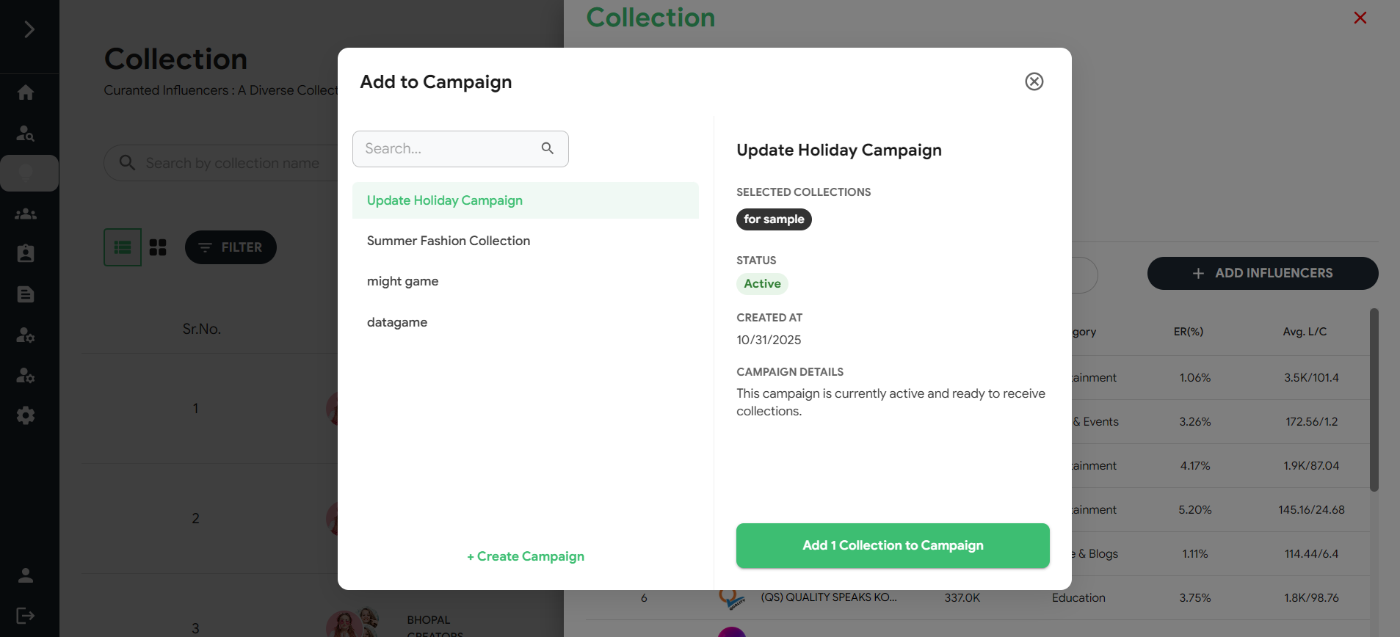This screenshot has height=637, width=1400.
Task: Close the Add to Campaign dialog
Action: point(1034,81)
